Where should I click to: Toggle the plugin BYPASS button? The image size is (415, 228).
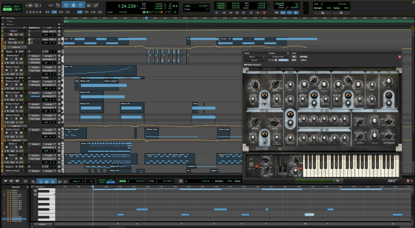304,56
